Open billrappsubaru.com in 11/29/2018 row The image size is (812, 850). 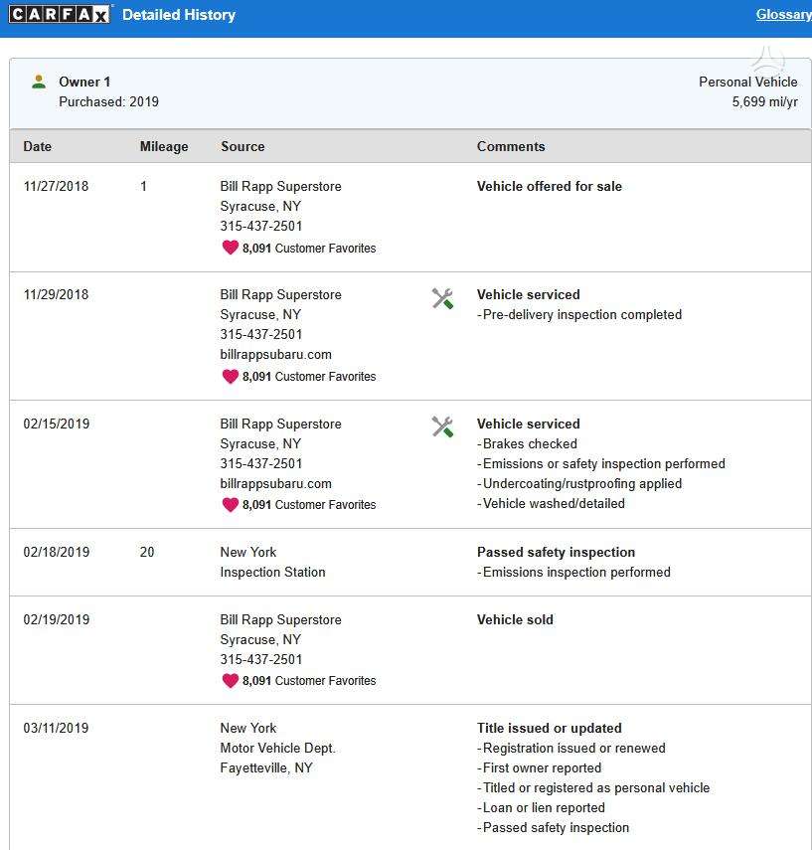click(x=276, y=355)
